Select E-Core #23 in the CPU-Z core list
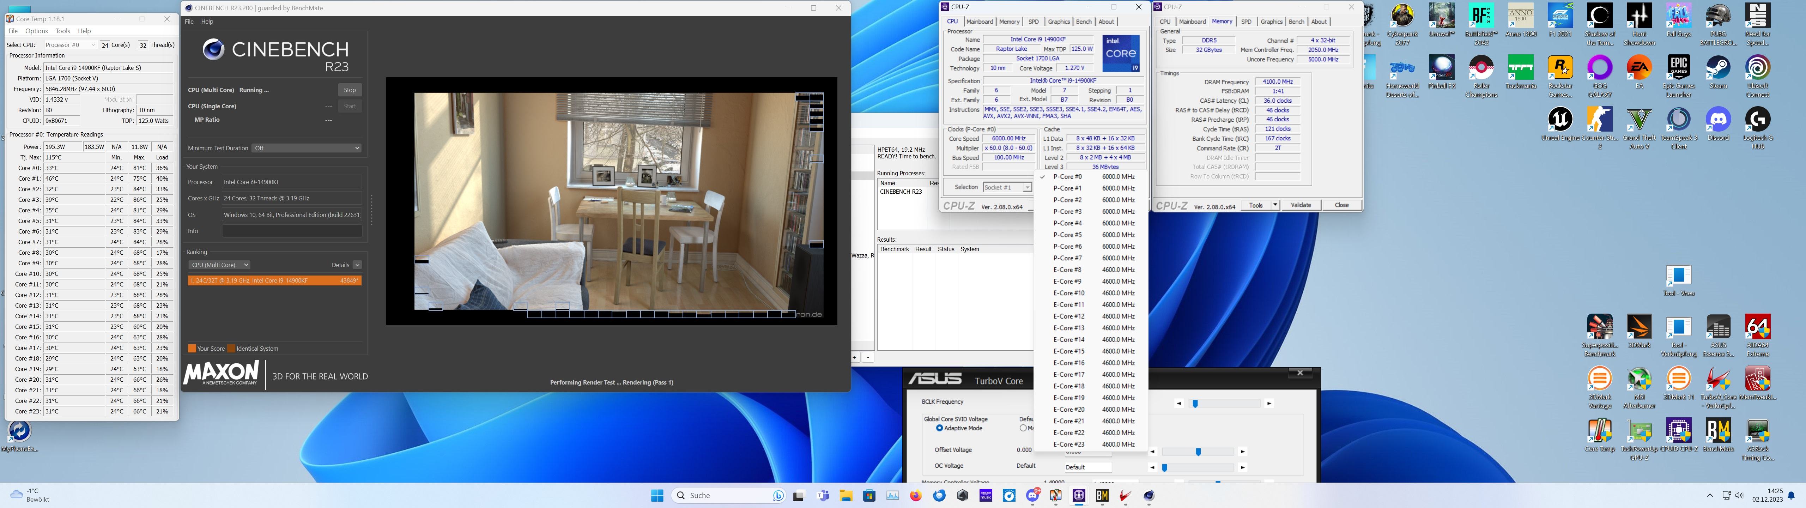This screenshot has width=1806, height=508. pos(1091,444)
